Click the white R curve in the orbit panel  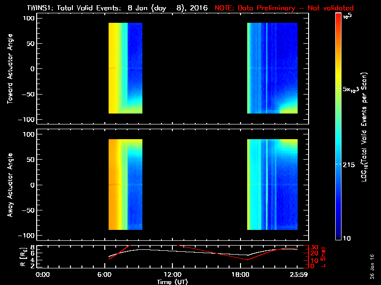(172, 251)
